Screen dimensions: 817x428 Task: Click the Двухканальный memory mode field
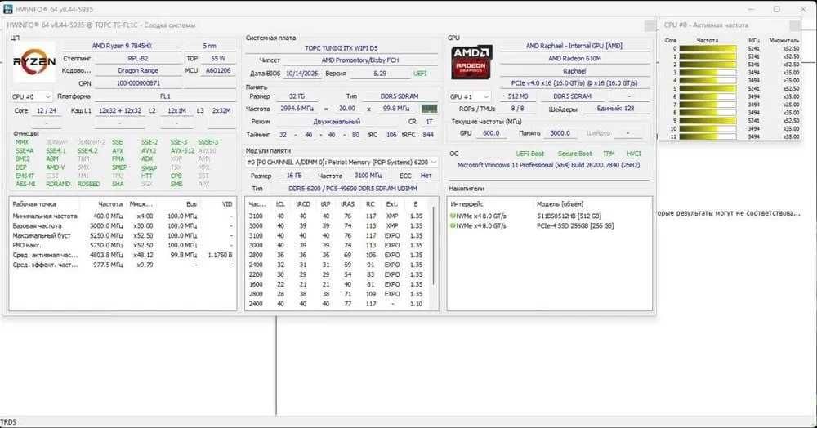coord(337,122)
